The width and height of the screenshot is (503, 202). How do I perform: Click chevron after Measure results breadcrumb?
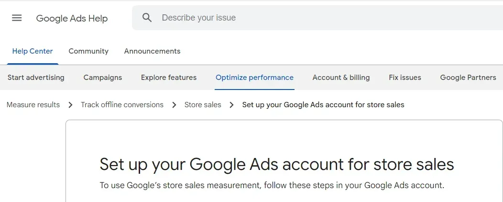click(x=71, y=105)
